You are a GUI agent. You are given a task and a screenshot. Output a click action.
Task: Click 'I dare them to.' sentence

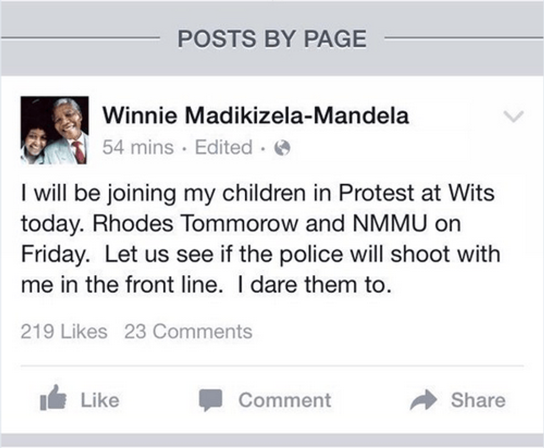[315, 285]
